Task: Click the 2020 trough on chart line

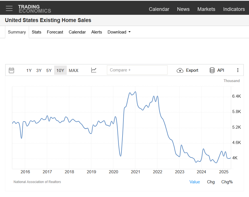Action: click(121, 156)
